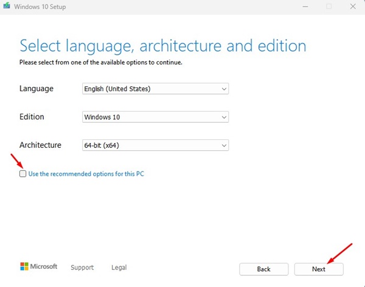Screen dimensions: 365x287
Task: Expand the Language dropdown arrow
Action: point(224,89)
